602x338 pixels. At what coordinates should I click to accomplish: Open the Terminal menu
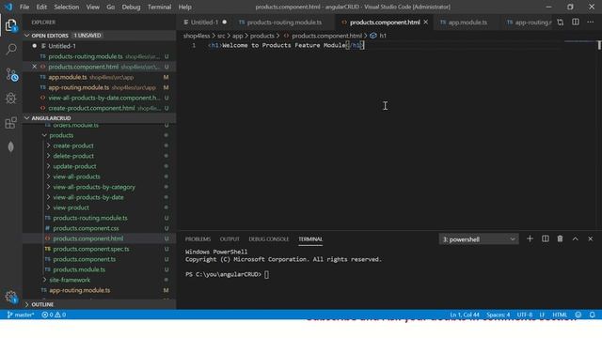point(159,7)
